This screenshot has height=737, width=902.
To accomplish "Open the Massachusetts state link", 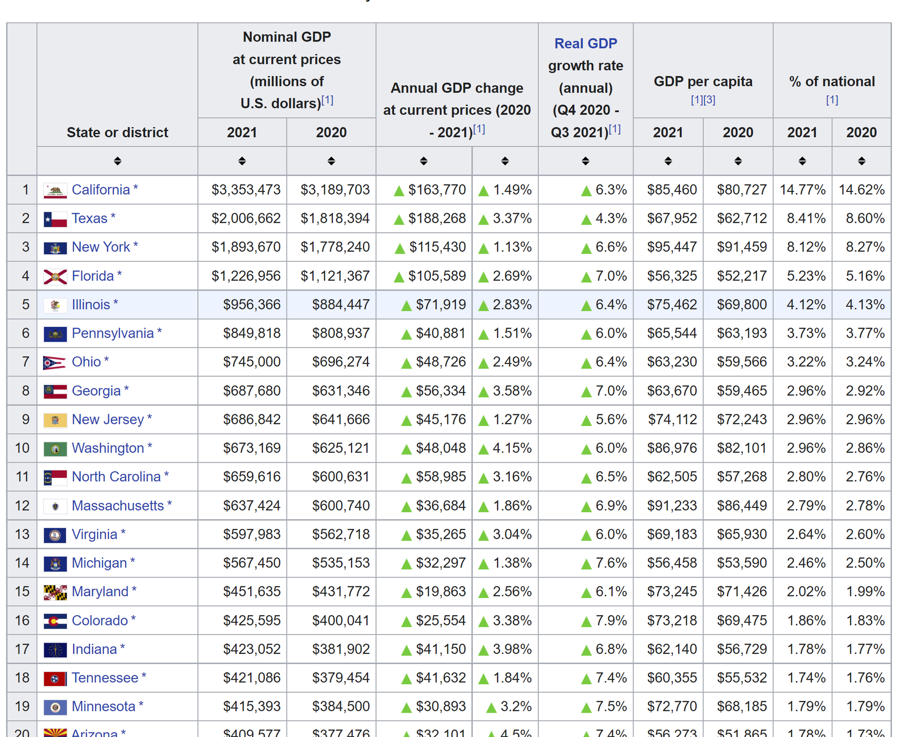I will [117, 506].
